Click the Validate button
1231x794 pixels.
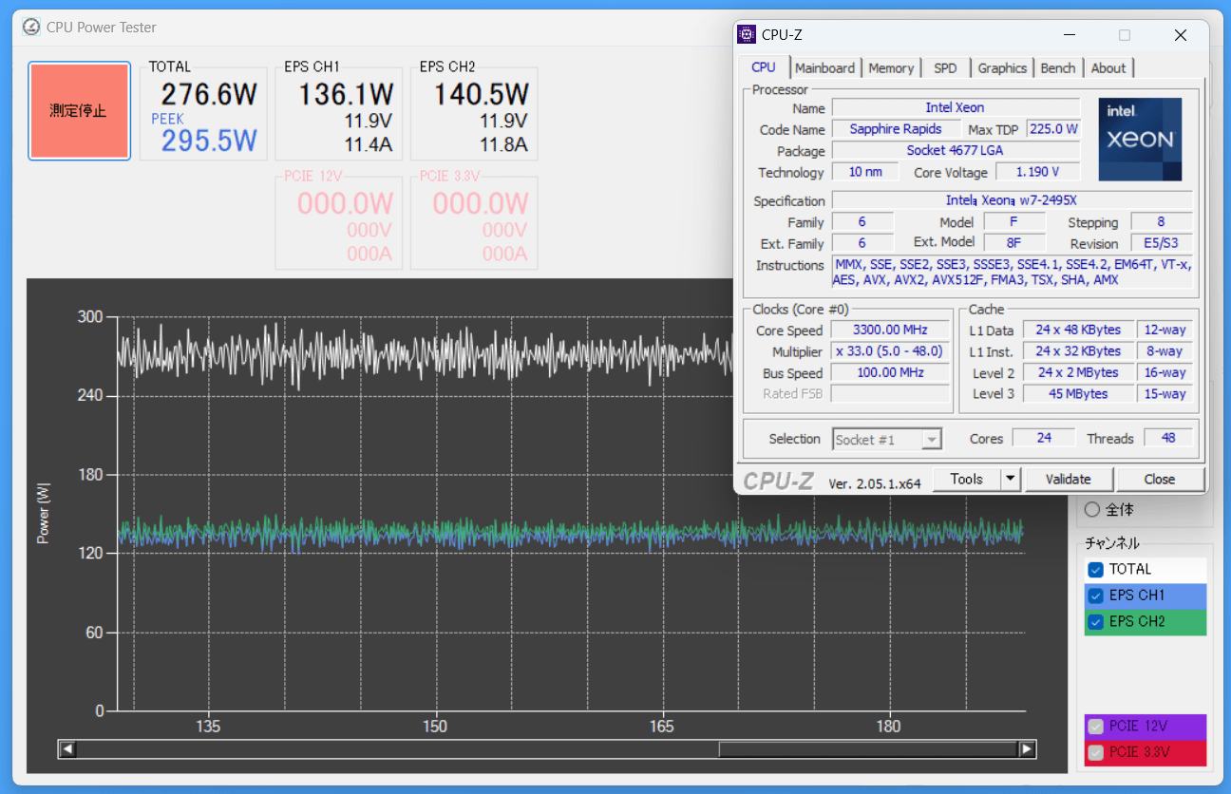(x=1069, y=479)
